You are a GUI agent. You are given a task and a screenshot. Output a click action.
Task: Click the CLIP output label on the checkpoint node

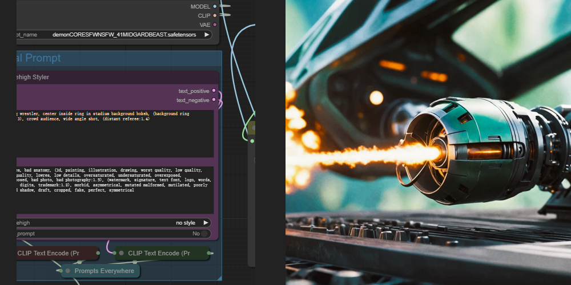204,15
